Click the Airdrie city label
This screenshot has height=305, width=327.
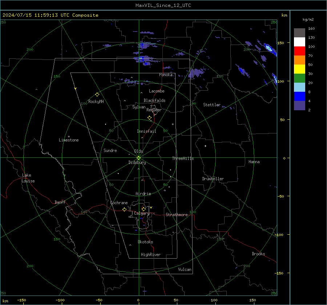[x=143, y=194]
